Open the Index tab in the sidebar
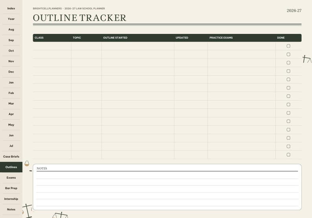The image size is (312, 218). point(11,8)
